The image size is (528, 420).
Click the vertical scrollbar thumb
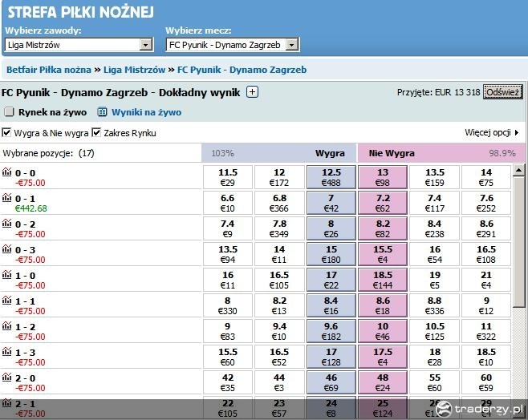tap(518, 242)
